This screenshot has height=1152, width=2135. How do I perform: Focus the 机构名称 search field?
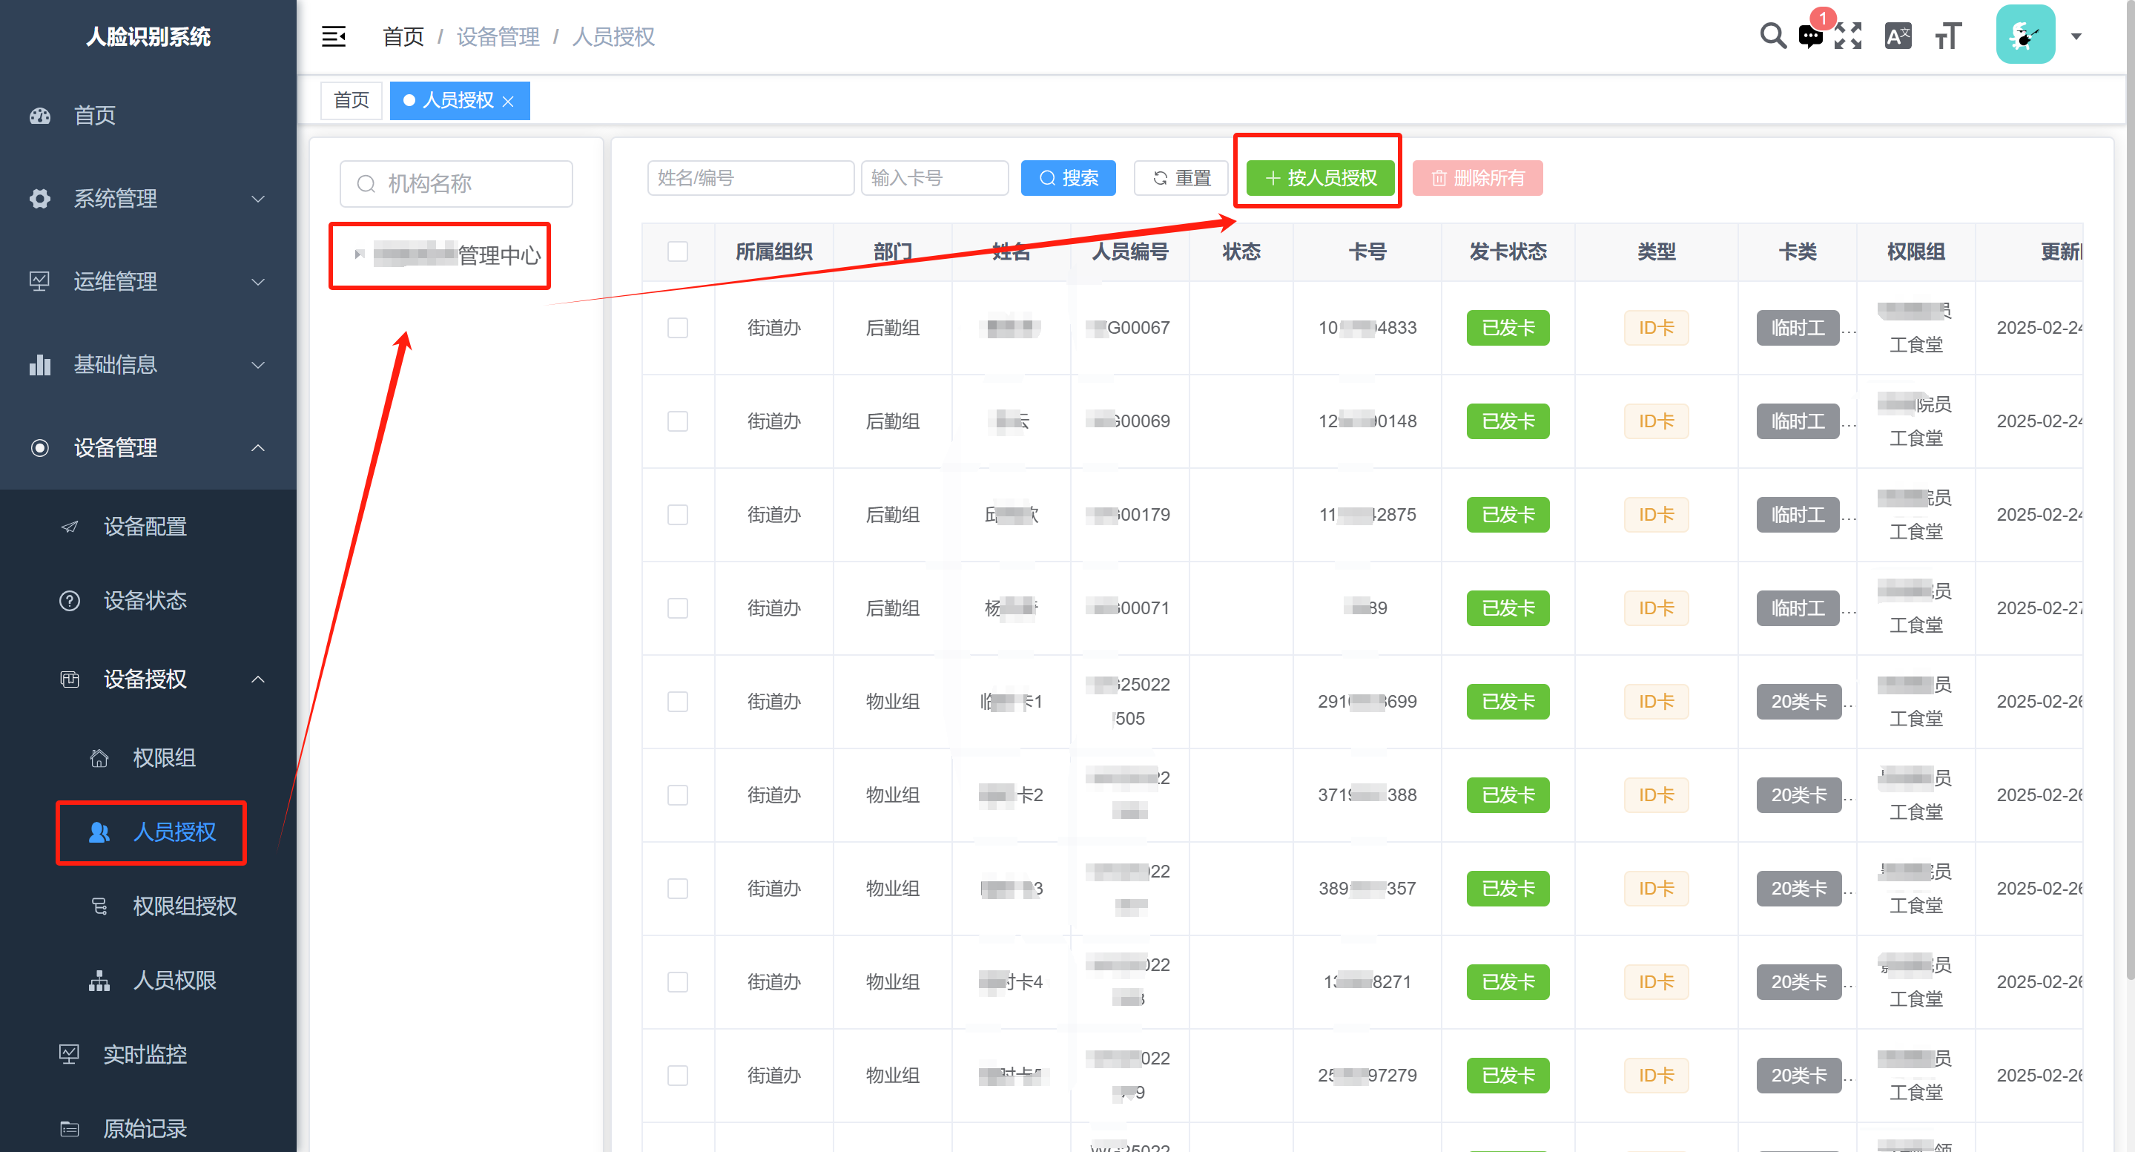tap(456, 184)
